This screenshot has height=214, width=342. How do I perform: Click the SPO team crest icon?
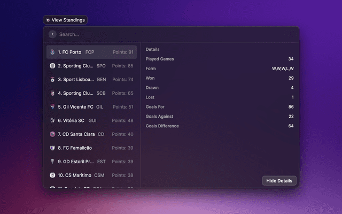(x=52, y=66)
